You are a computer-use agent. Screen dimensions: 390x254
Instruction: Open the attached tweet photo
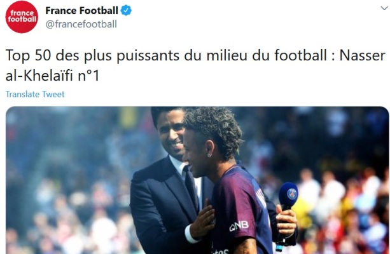[197, 180]
